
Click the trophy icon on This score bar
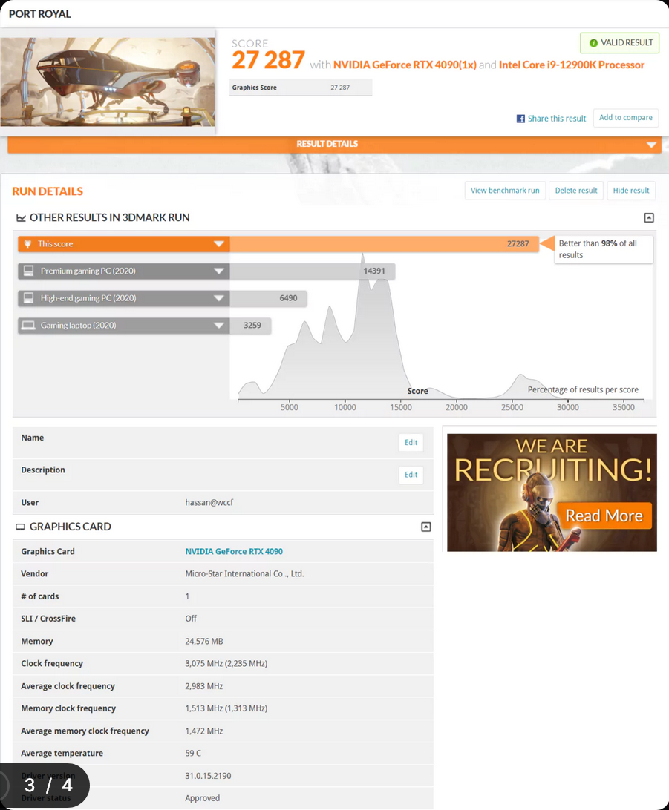click(28, 244)
